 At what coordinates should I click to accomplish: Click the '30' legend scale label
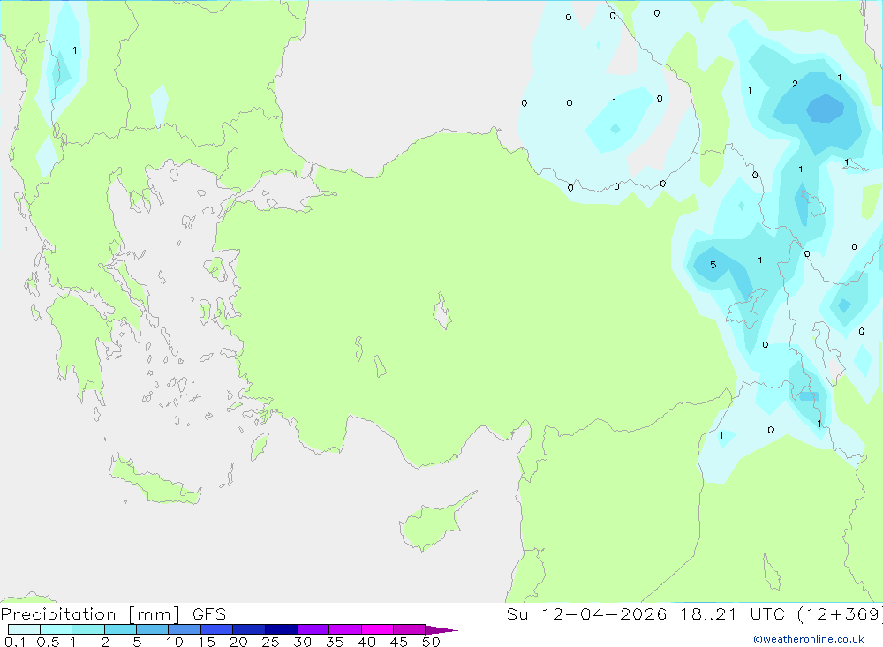pos(303,642)
